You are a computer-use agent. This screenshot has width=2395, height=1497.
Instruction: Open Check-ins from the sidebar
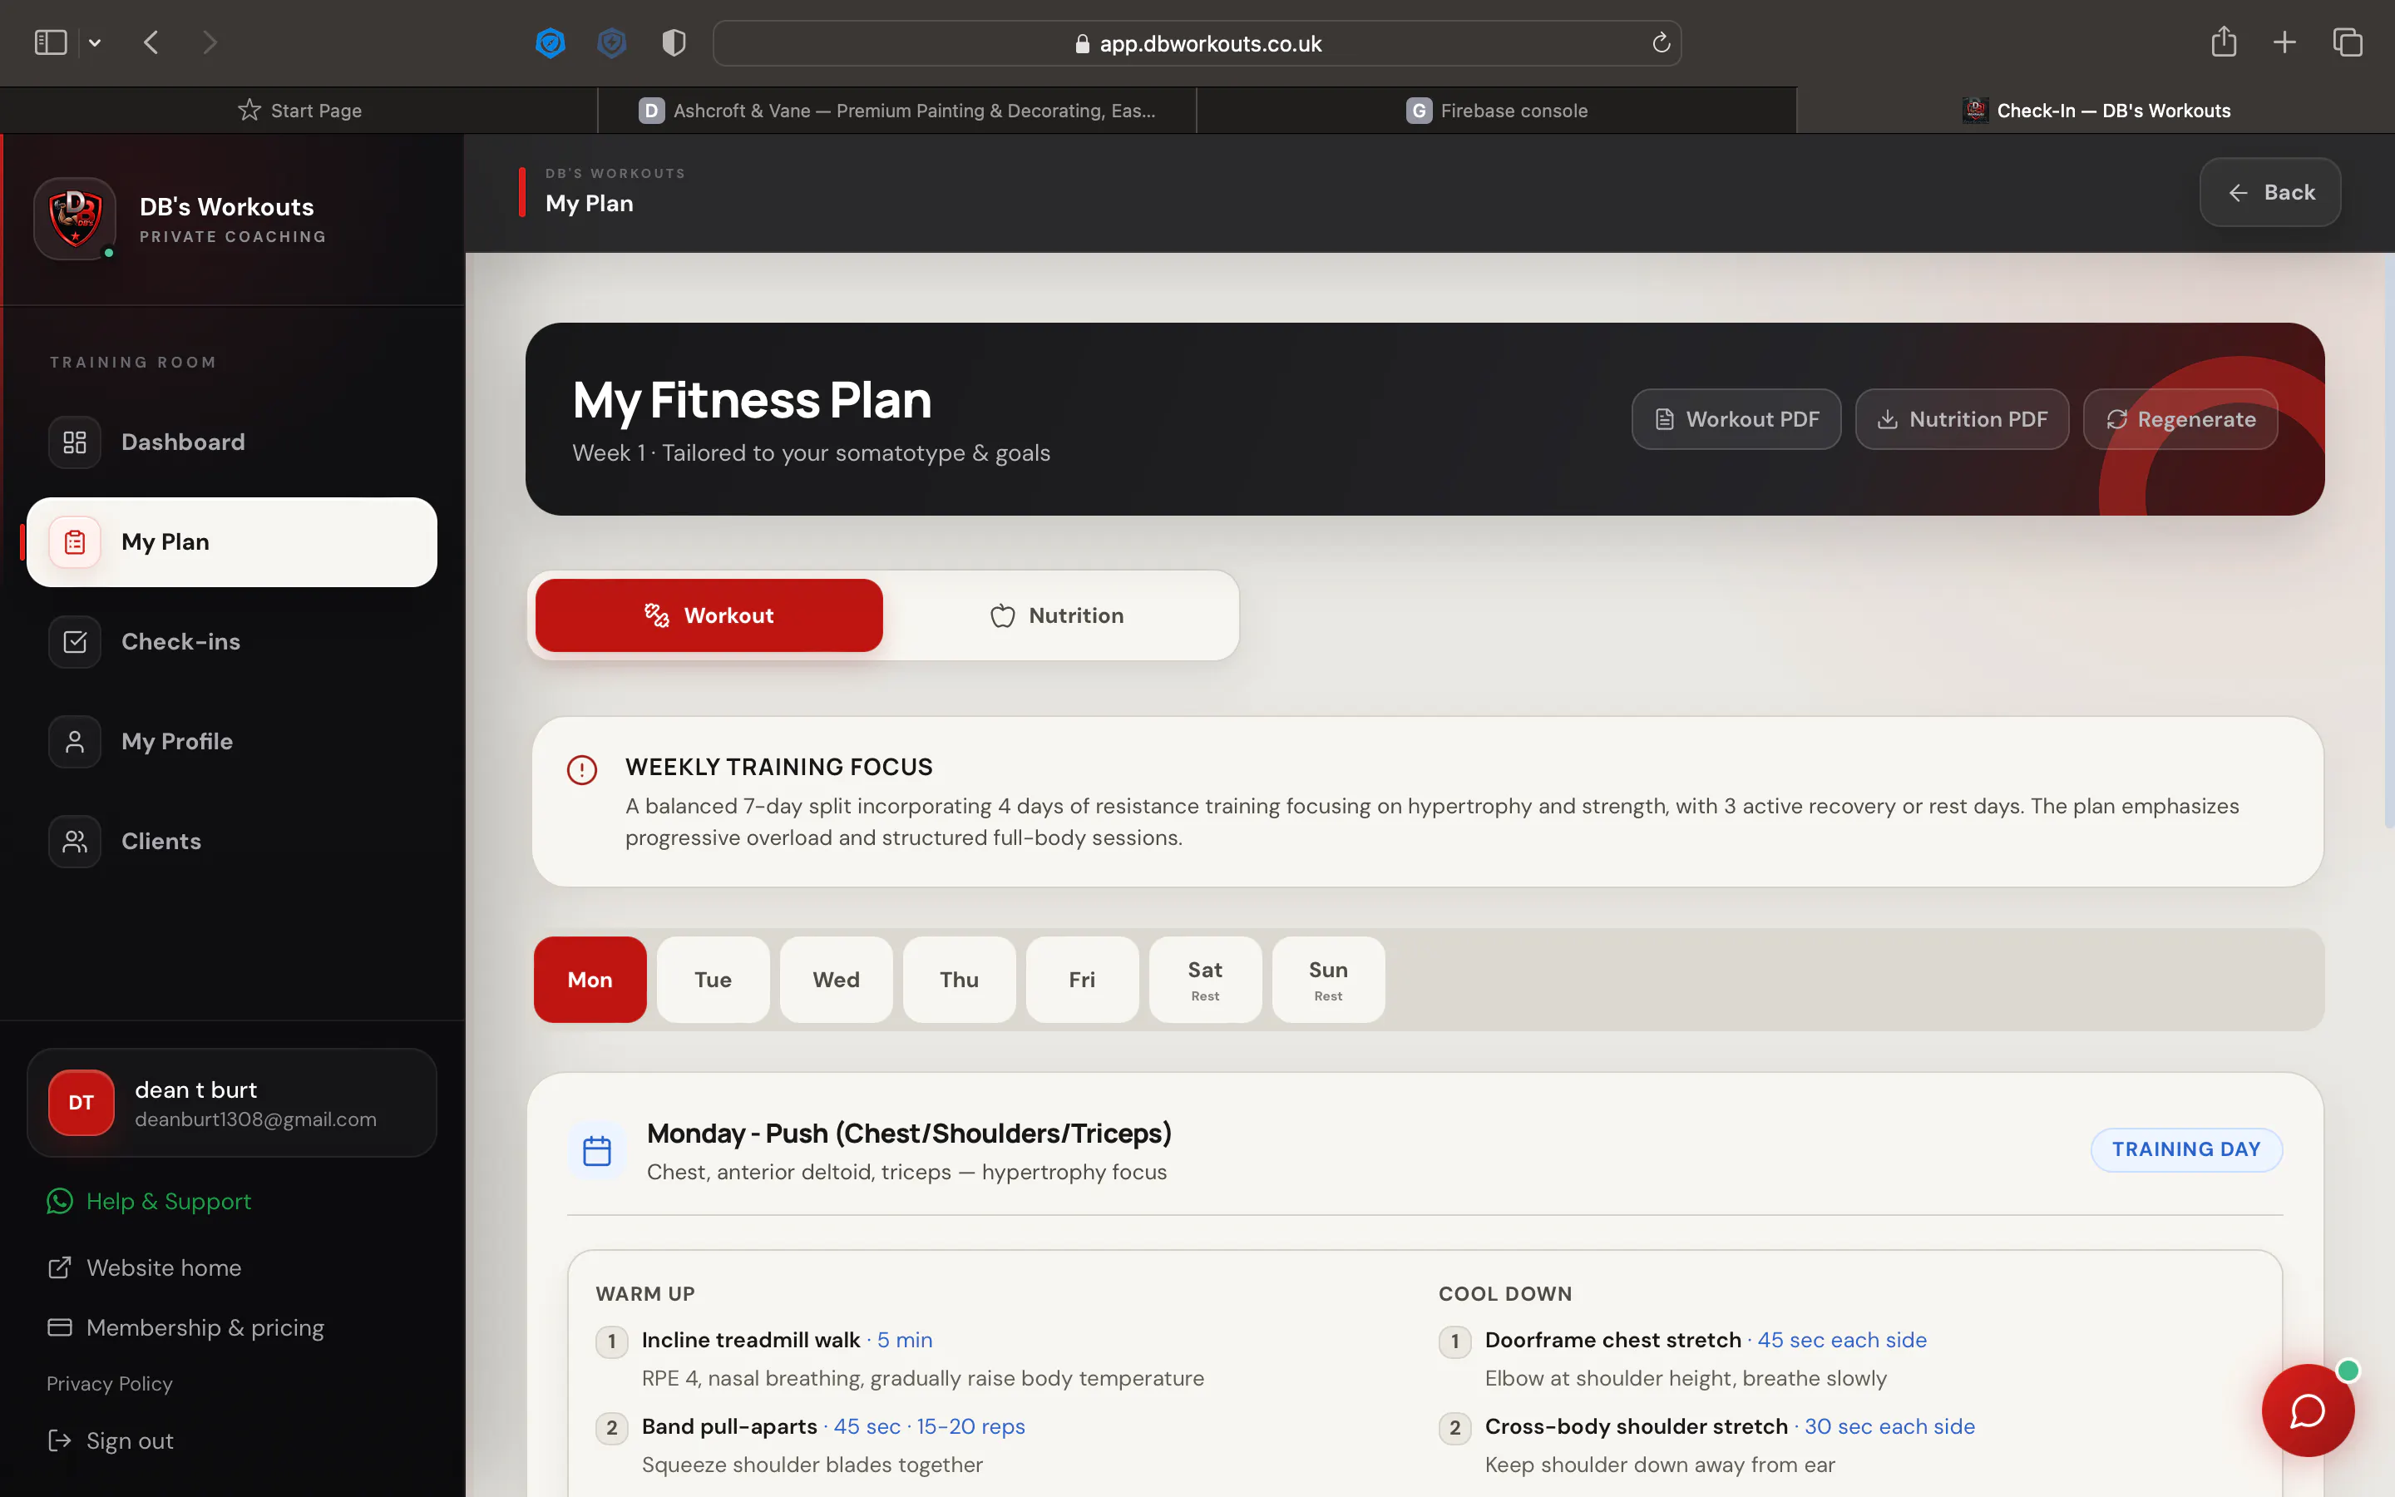(x=231, y=641)
